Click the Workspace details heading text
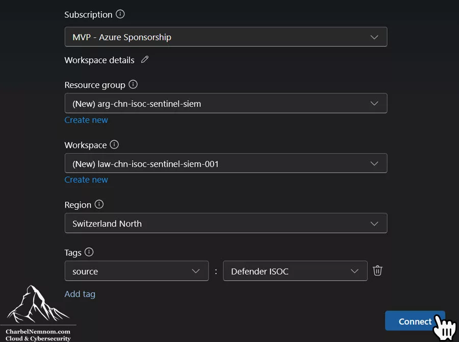Viewport: 459px width, 342px height. tap(99, 60)
